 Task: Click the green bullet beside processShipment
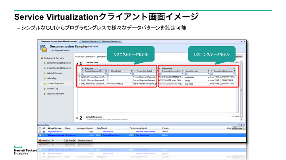point(44,84)
